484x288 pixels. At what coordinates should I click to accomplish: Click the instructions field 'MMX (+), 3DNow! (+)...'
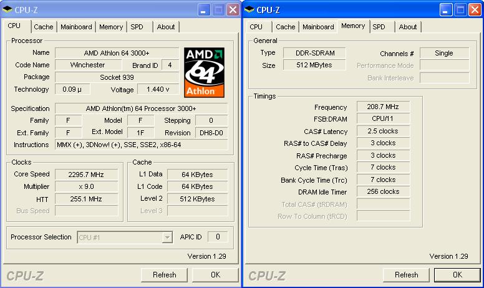pos(141,145)
